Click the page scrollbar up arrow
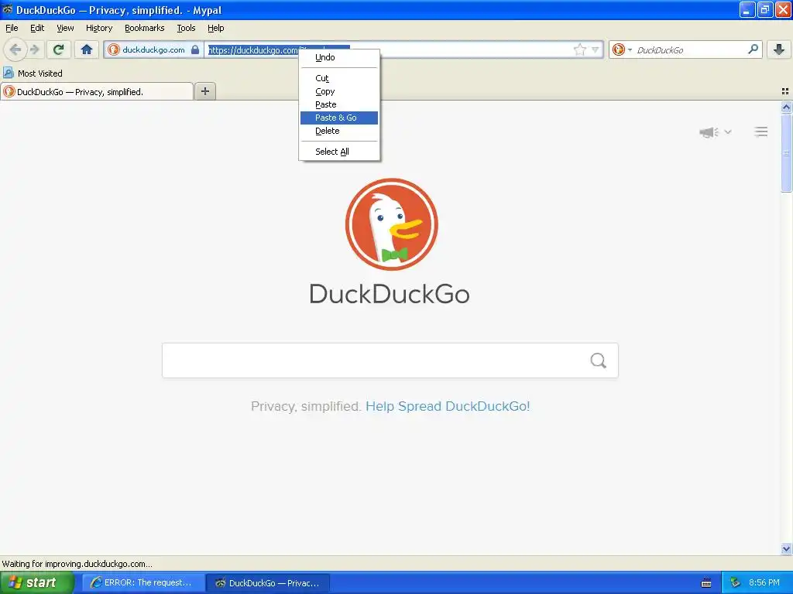This screenshot has width=793, height=594. [x=786, y=107]
